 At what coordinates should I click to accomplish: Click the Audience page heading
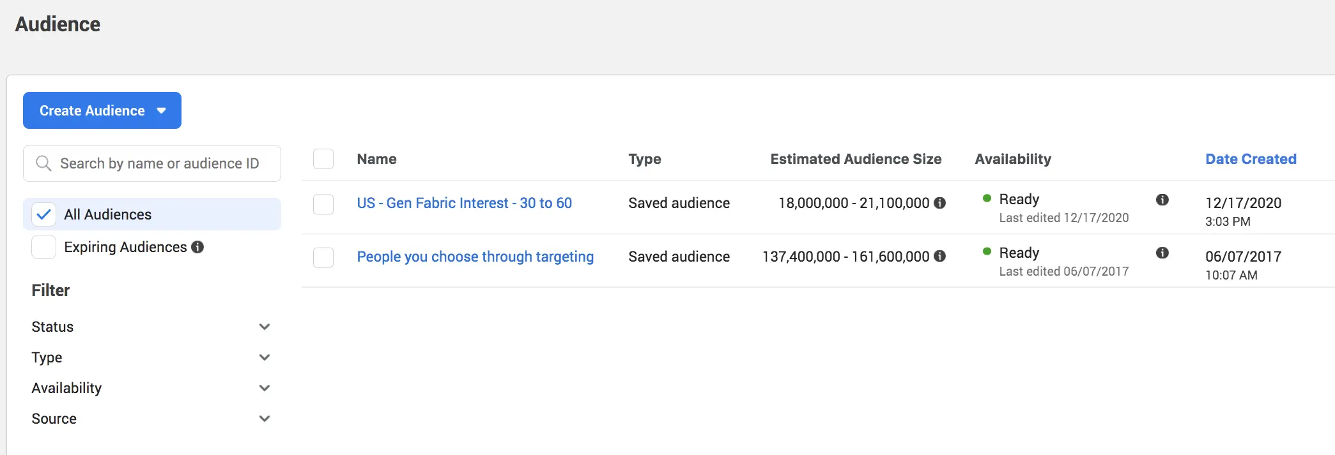tap(58, 24)
